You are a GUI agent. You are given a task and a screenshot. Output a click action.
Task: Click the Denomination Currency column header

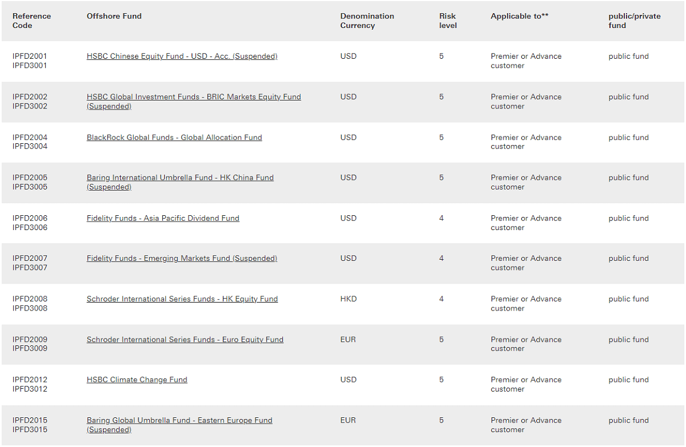(367, 21)
